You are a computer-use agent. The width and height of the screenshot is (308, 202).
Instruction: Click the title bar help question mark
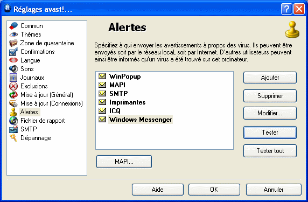point(286,9)
